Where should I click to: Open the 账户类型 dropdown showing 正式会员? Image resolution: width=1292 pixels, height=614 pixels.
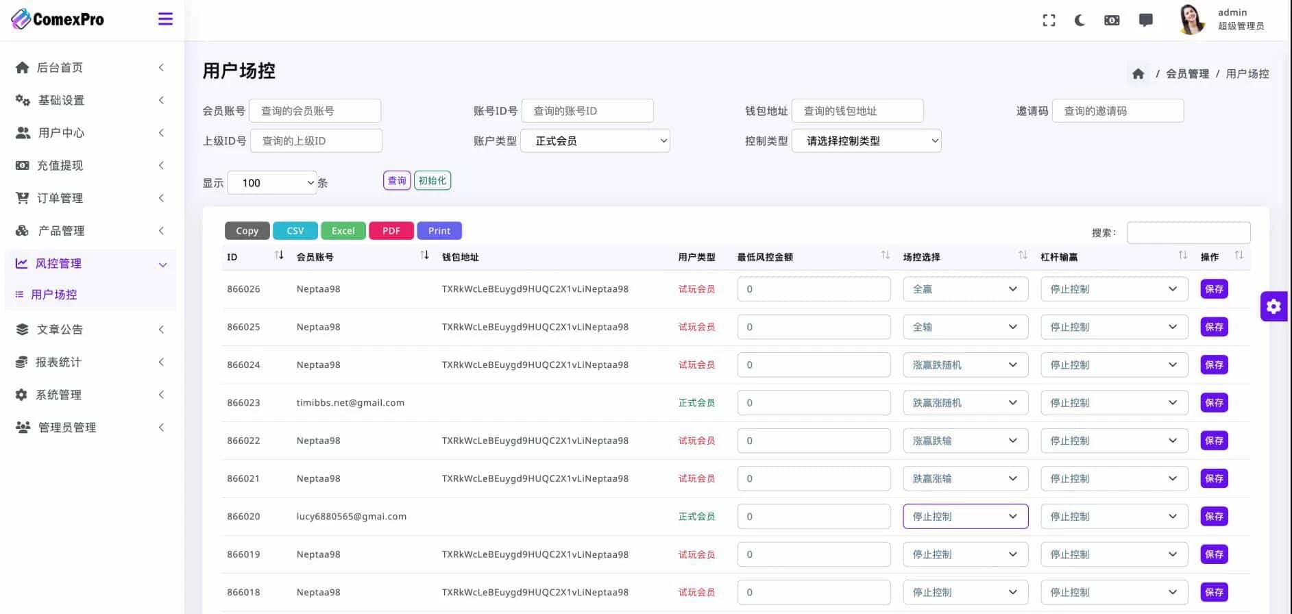coord(595,141)
